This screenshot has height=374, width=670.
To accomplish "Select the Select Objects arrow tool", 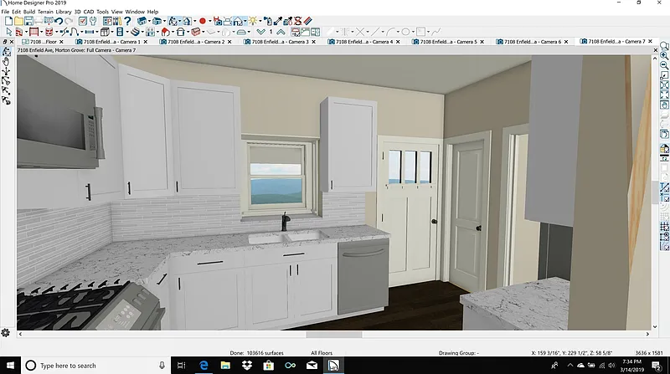I will [x=8, y=32].
